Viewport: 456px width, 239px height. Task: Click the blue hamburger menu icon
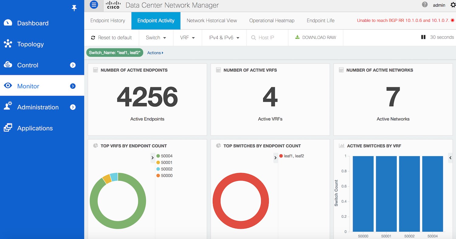pyautogui.click(x=94, y=5)
